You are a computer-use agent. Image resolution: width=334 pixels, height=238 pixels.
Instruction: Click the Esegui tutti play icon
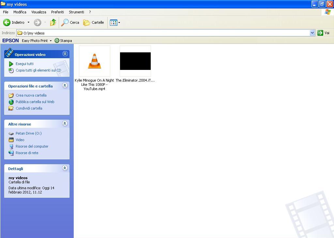click(11, 64)
